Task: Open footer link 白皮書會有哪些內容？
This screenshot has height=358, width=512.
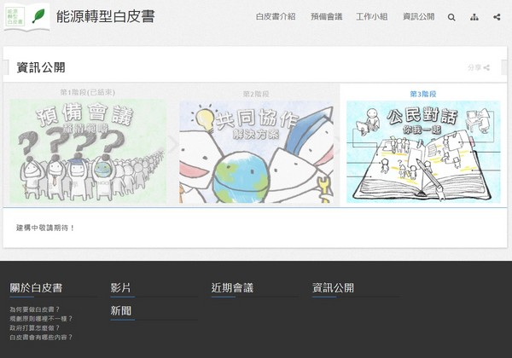Action: coord(41,337)
